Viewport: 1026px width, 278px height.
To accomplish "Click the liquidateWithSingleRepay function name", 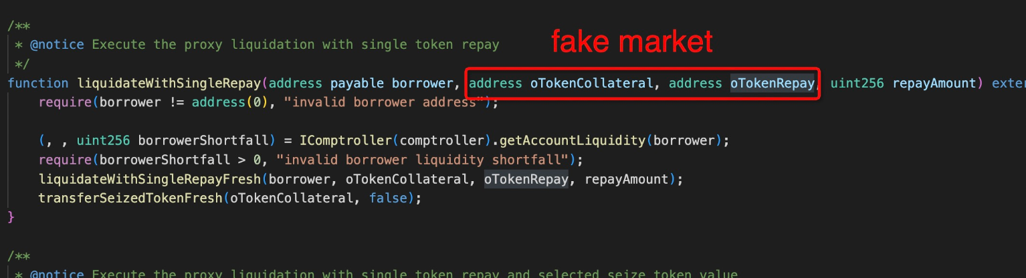I will tap(170, 84).
